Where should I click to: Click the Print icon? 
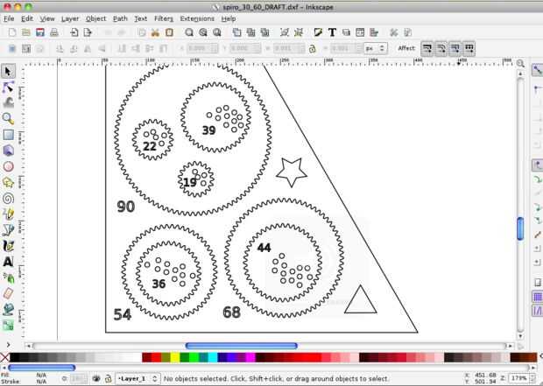(53, 32)
